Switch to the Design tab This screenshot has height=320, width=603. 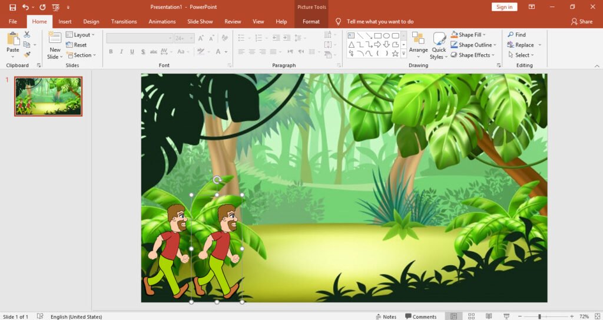pos(91,22)
